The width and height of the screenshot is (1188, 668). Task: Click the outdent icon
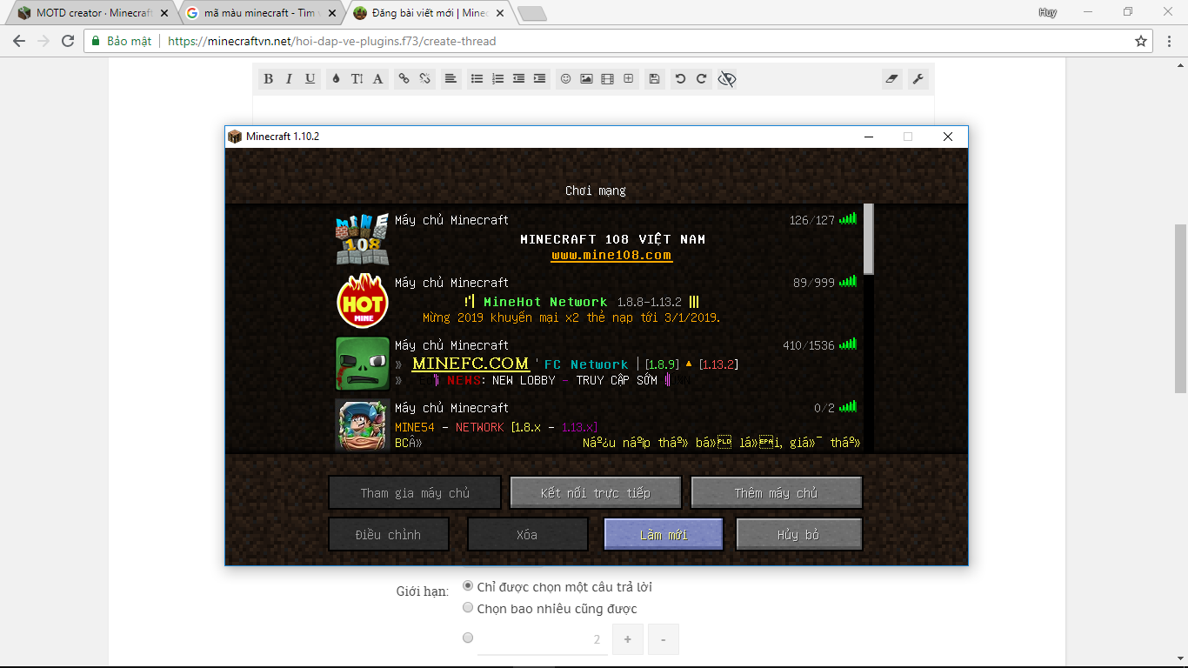pyautogui.click(x=518, y=79)
